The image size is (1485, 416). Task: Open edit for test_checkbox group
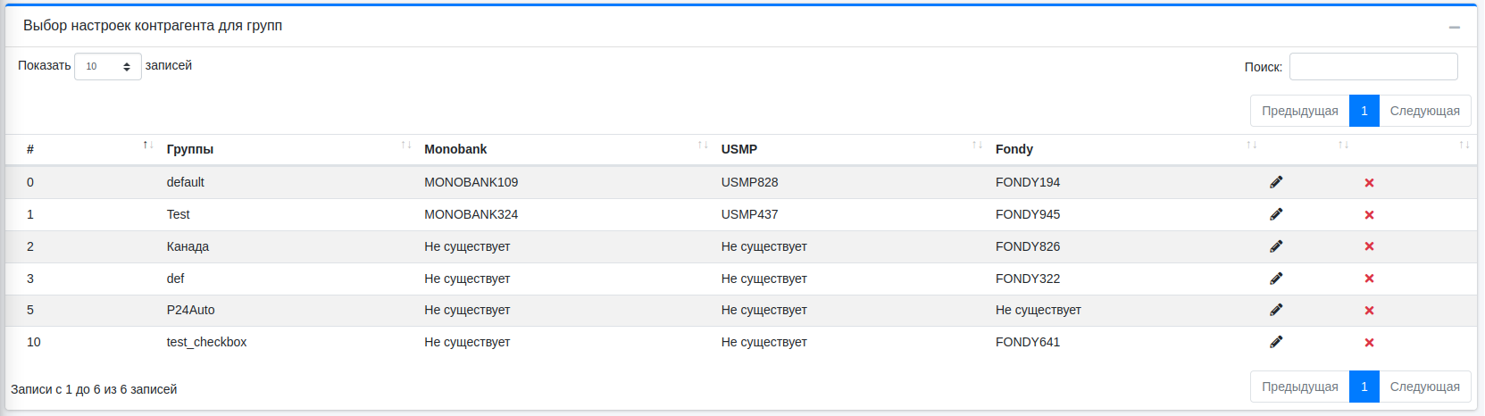pyautogui.click(x=1276, y=342)
